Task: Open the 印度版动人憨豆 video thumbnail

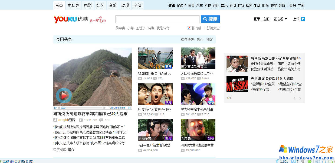Action: click(x=155, y=94)
